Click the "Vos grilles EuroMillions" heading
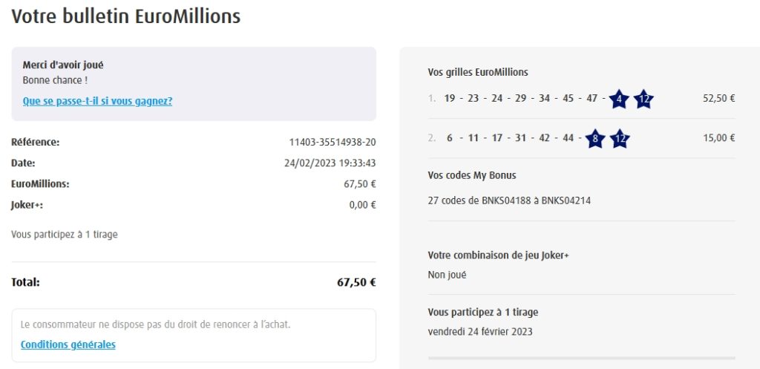Screen dimensions: 760x369 coord(478,72)
